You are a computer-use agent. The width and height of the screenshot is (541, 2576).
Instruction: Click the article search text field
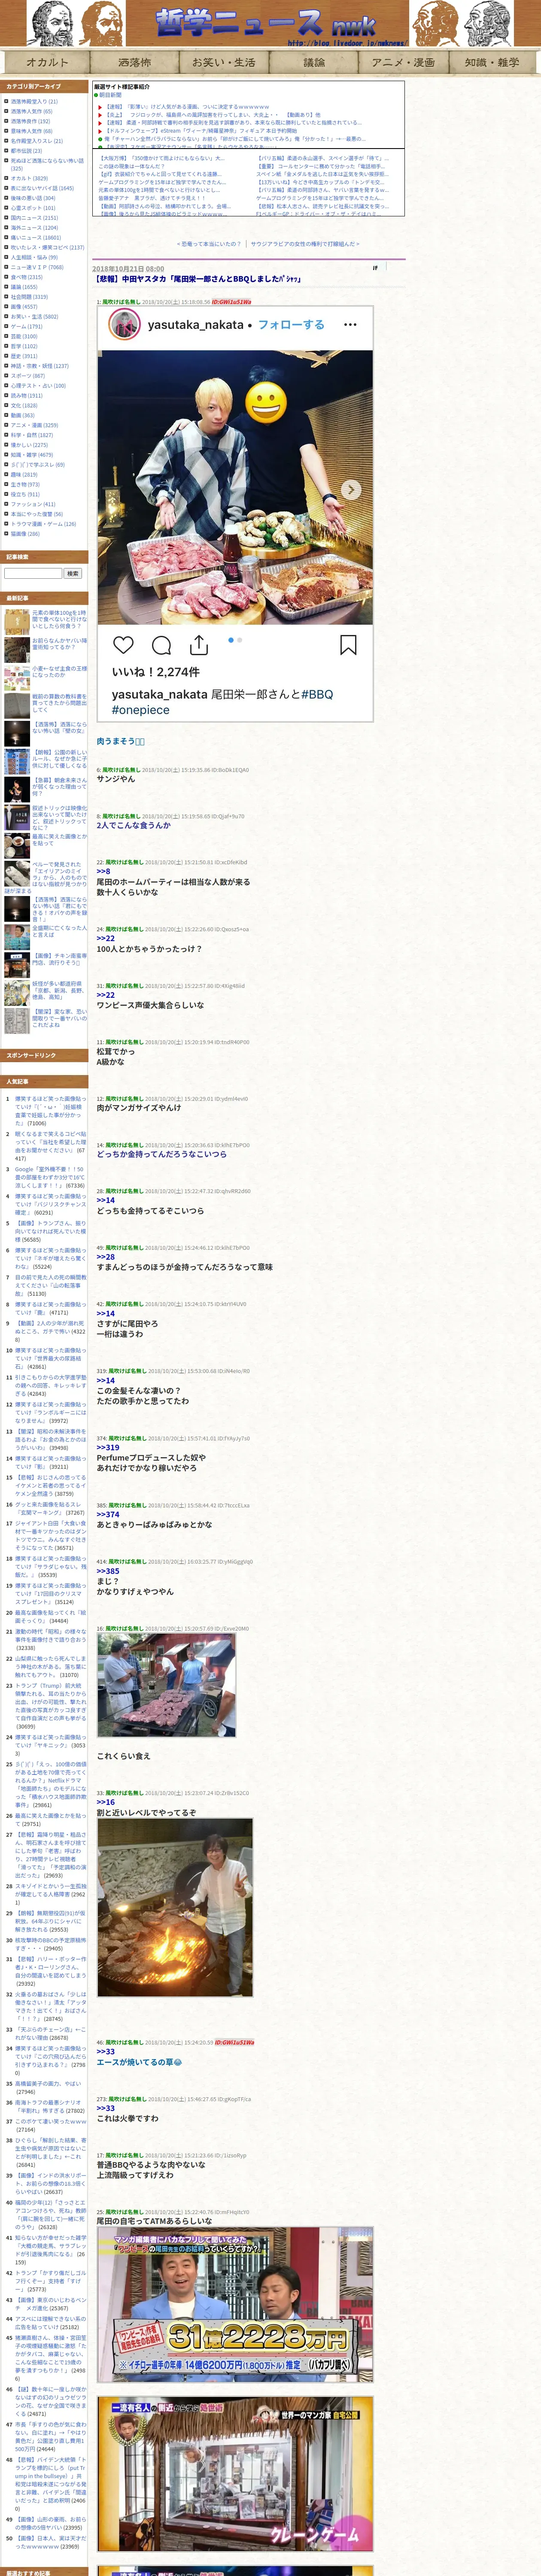coord(33,574)
